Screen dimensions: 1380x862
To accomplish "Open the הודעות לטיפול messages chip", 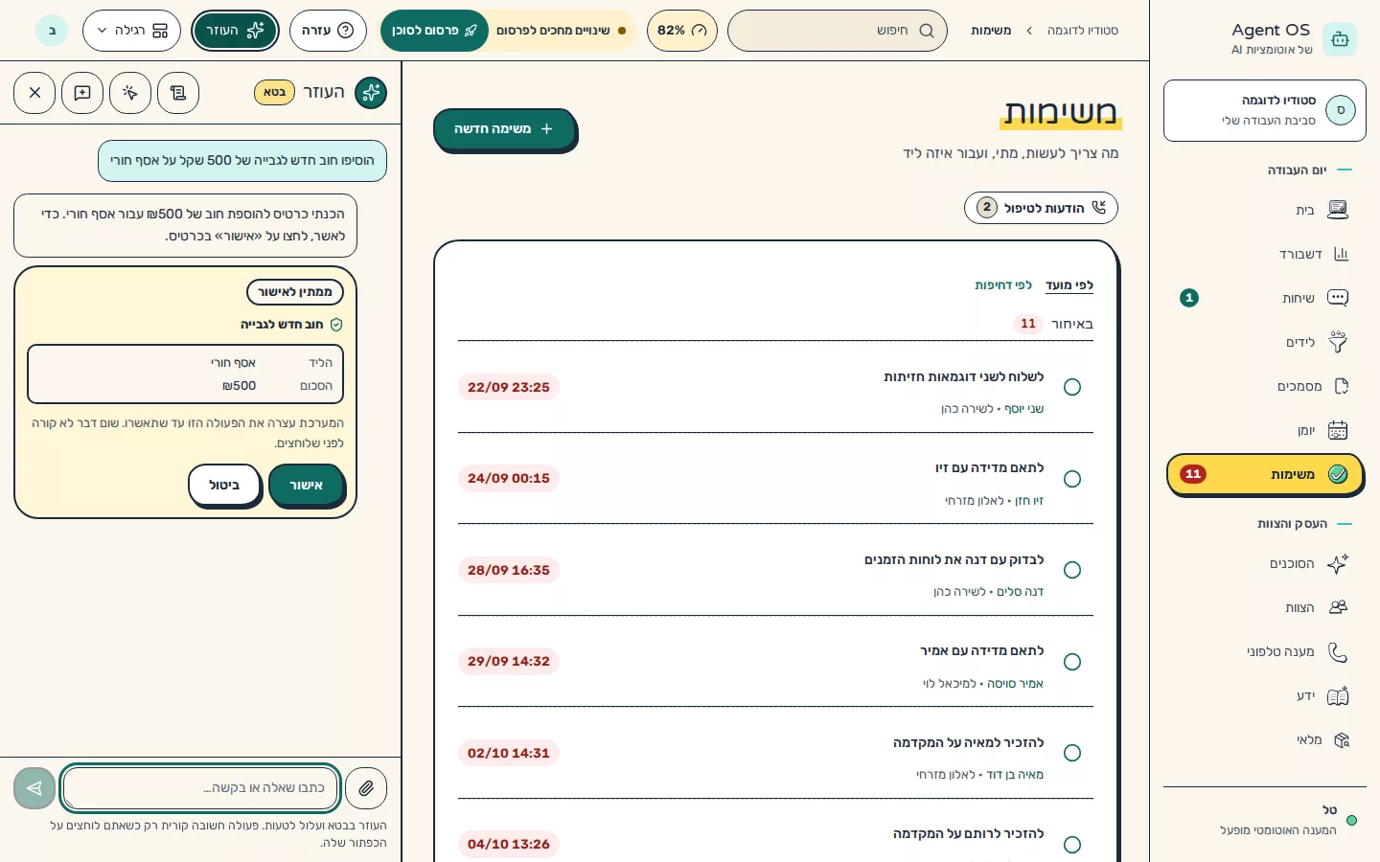I will (x=1041, y=208).
